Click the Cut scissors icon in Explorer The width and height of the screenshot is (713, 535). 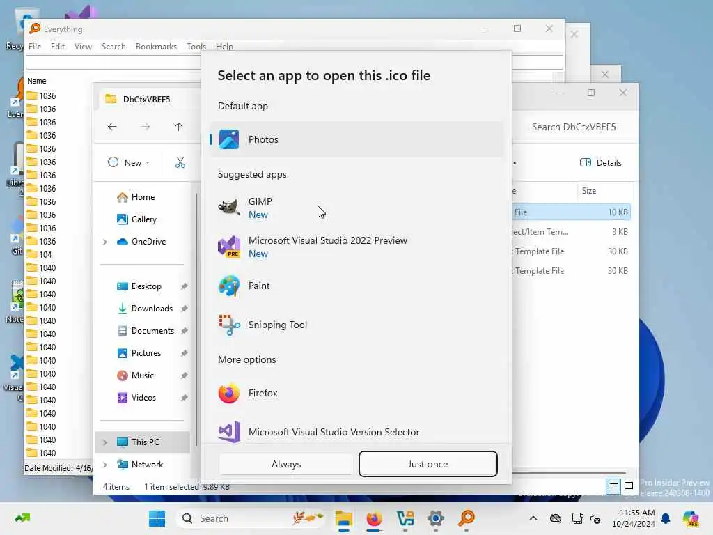tap(180, 162)
